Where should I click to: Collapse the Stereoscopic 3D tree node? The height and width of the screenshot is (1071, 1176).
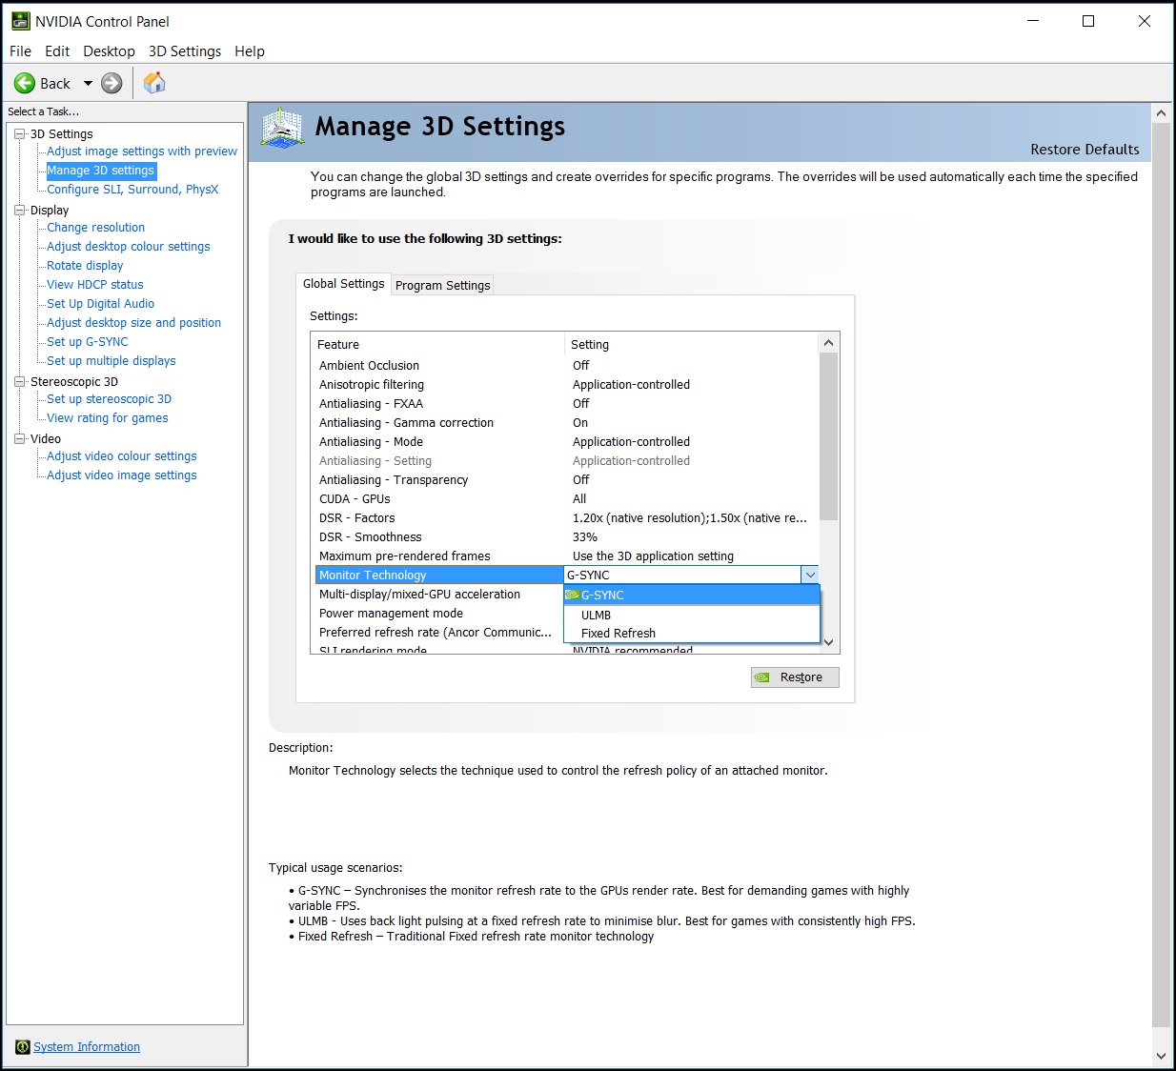click(19, 381)
